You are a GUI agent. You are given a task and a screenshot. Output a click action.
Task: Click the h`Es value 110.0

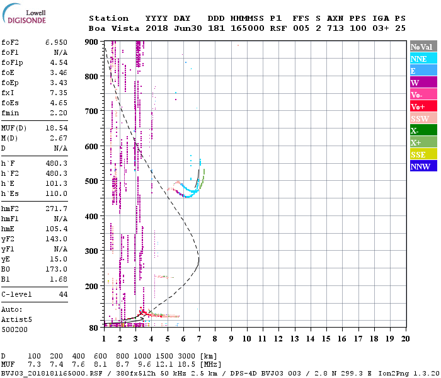[56, 194]
